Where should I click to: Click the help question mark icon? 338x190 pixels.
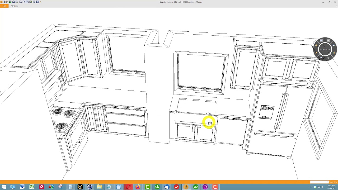coord(37,2)
